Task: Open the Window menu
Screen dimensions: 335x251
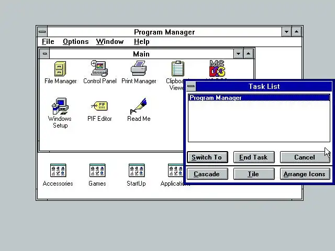Action: [110, 42]
